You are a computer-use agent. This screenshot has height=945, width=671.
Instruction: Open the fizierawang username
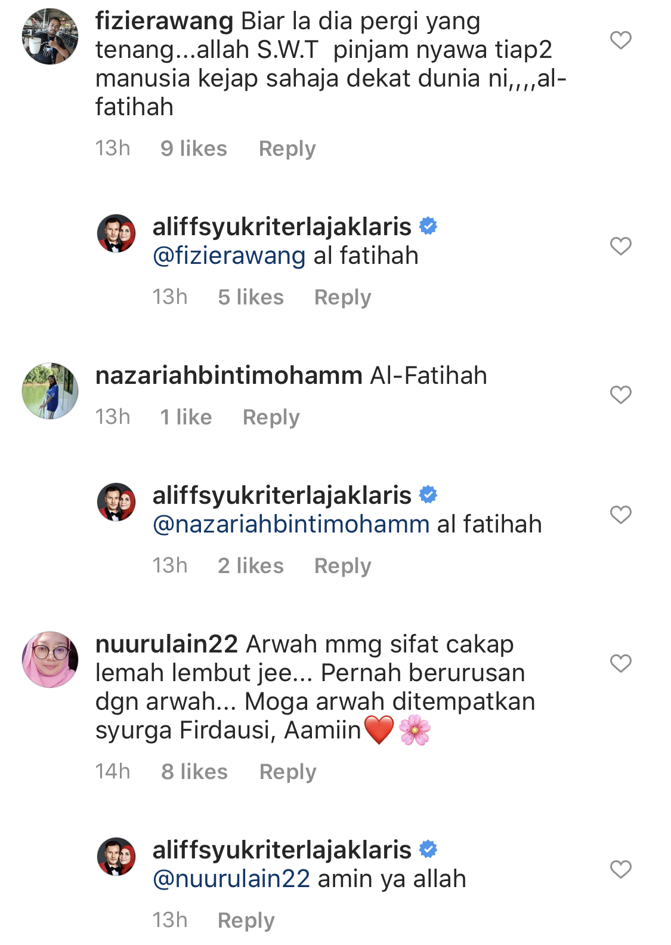pos(164,21)
